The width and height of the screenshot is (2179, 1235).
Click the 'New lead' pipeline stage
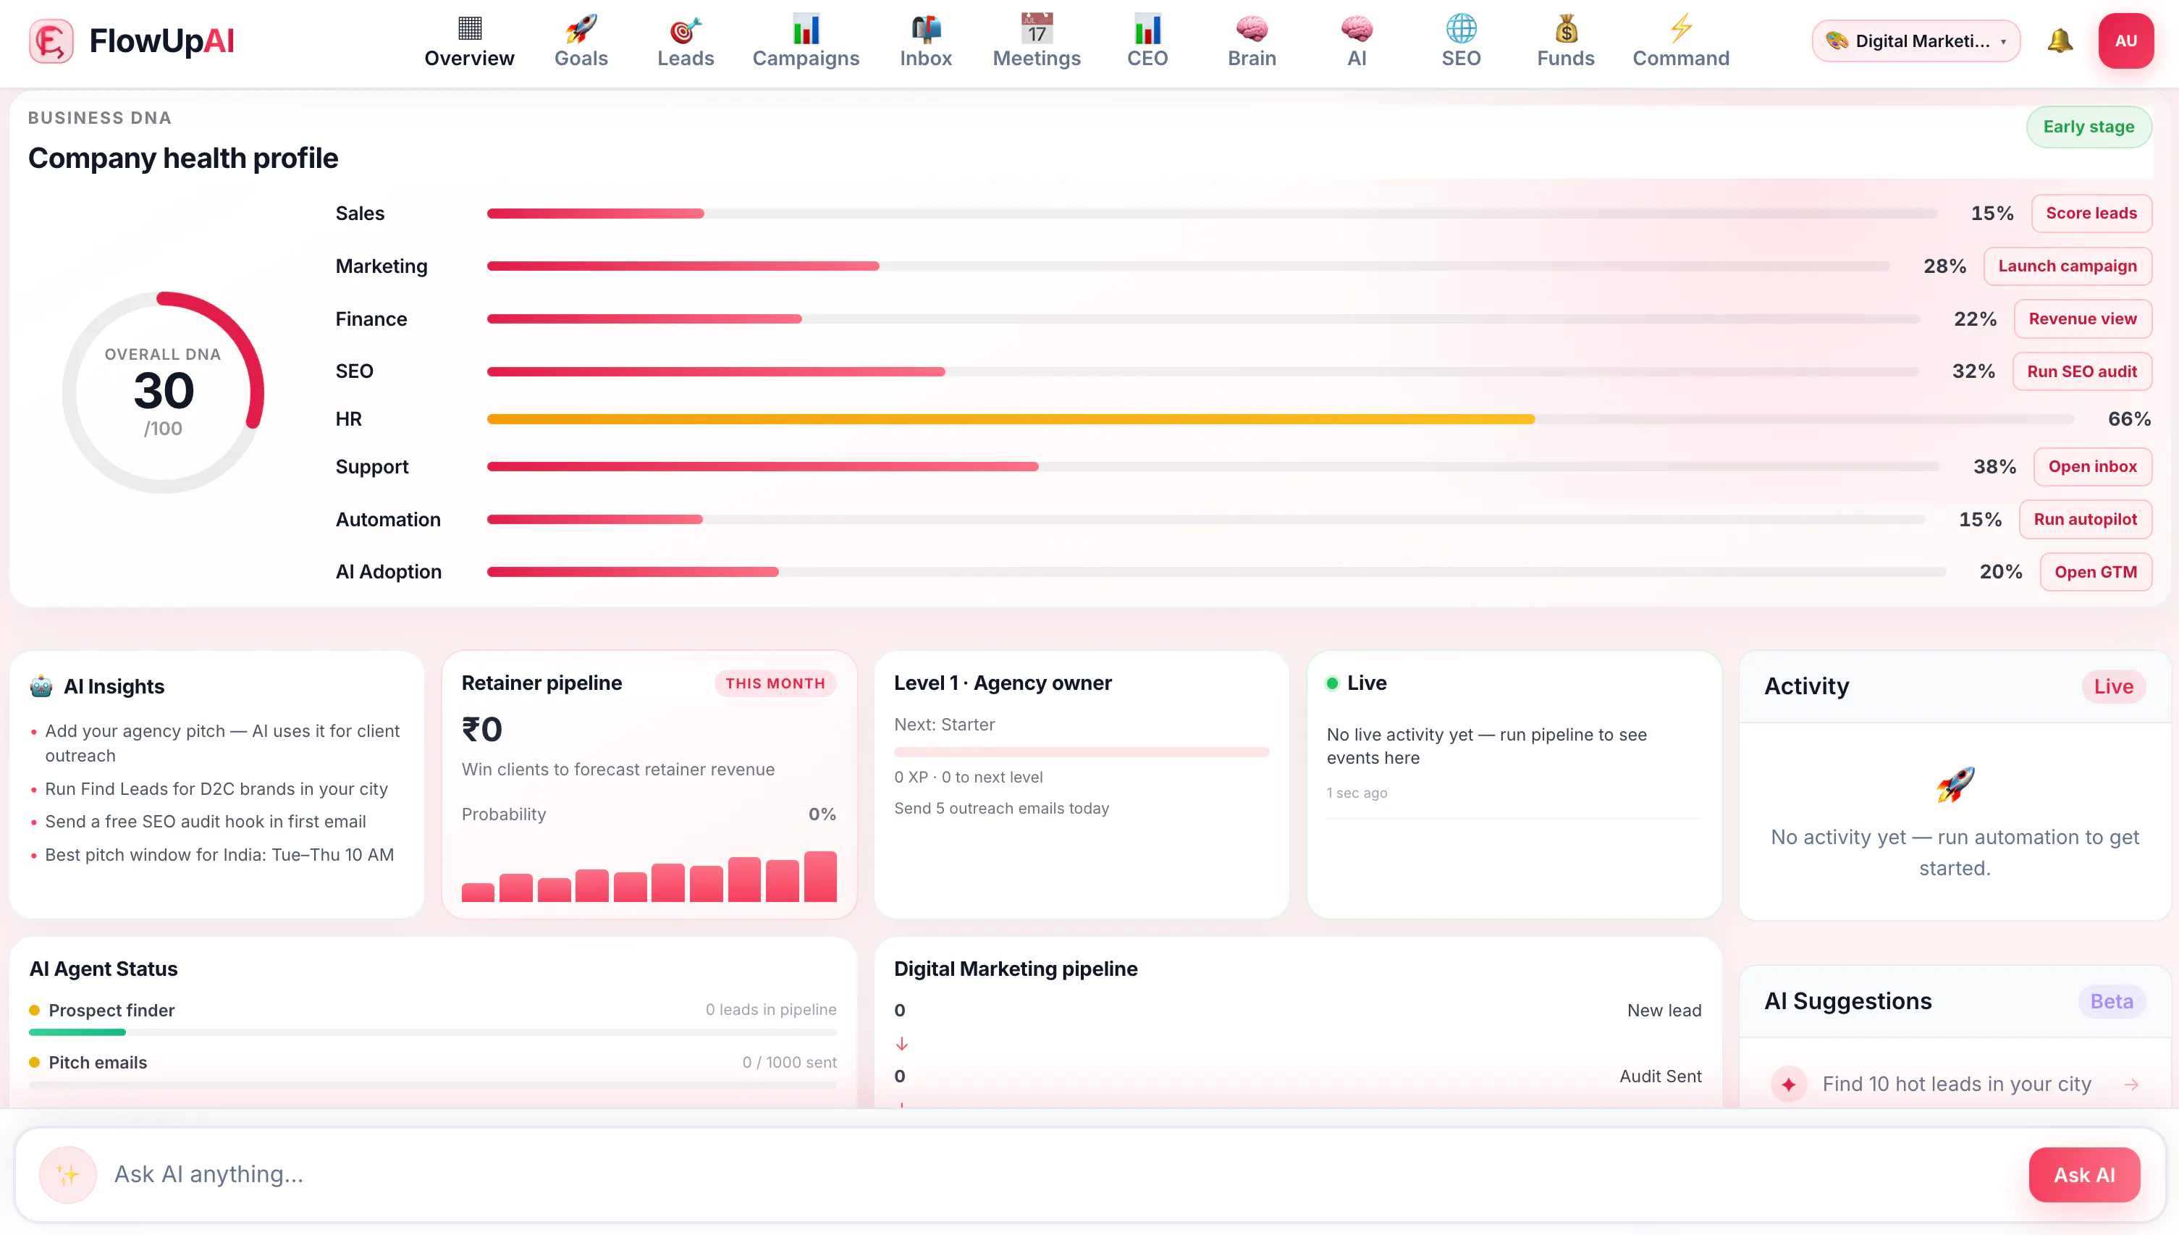coord(1664,1010)
